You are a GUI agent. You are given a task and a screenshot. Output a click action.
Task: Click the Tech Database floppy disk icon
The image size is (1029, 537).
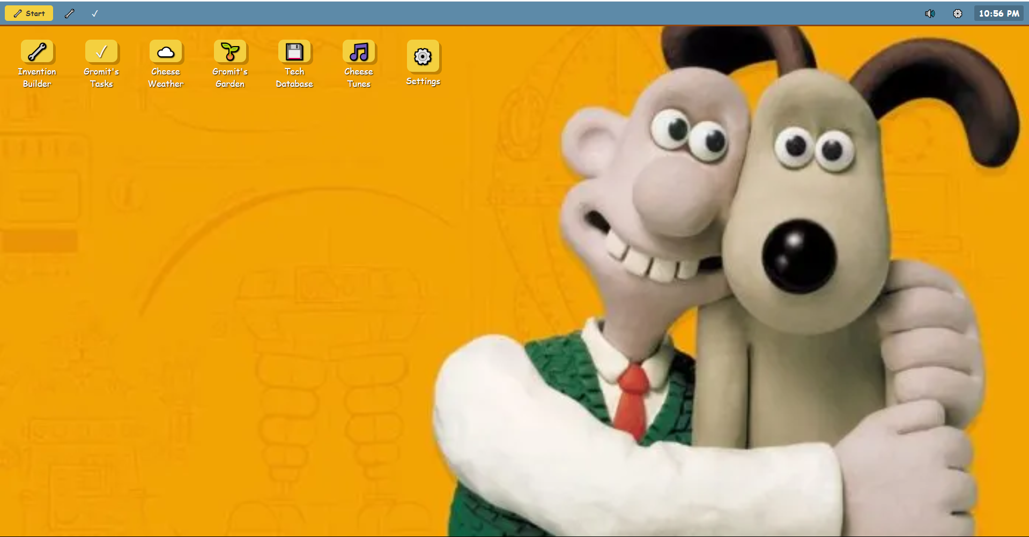tap(294, 52)
